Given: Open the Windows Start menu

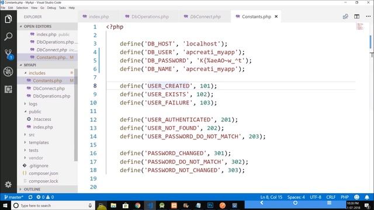Looking at the screenshot, I should (x=5, y=205).
